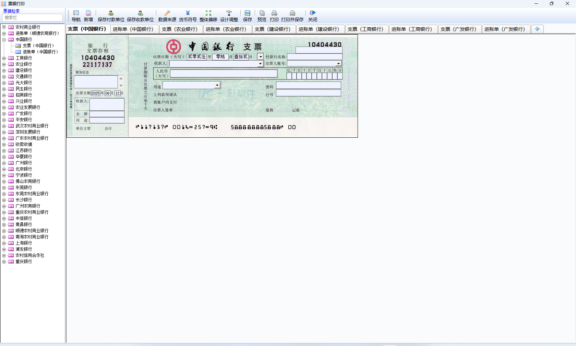Expand the 建设银行 tree node

4,70
